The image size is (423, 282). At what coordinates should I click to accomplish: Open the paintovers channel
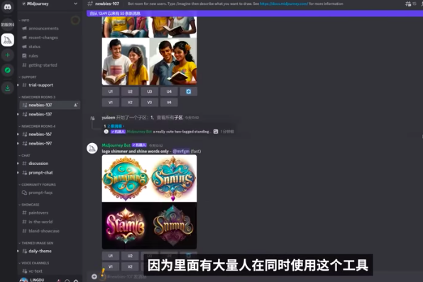point(38,213)
